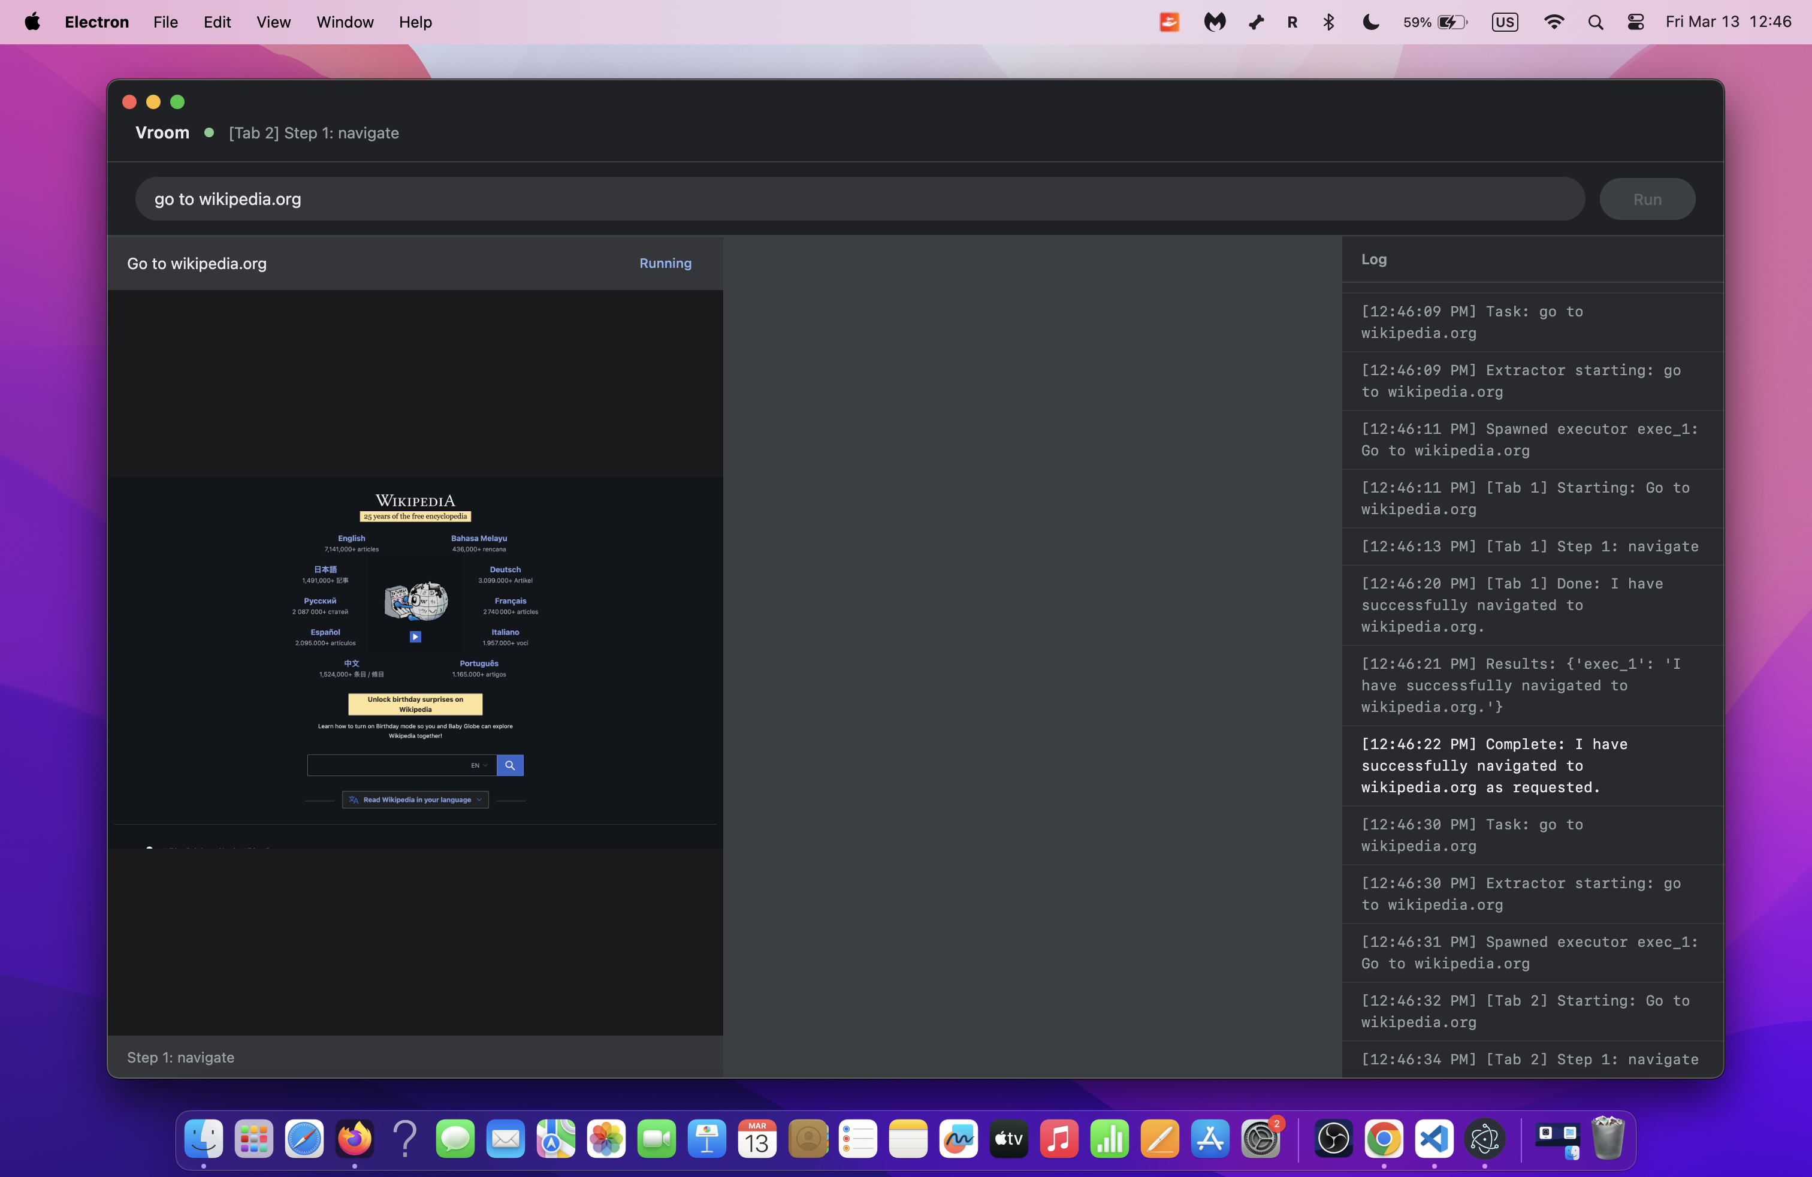Launch Visual Studio Code from the Dock

click(x=1434, y=1139)
